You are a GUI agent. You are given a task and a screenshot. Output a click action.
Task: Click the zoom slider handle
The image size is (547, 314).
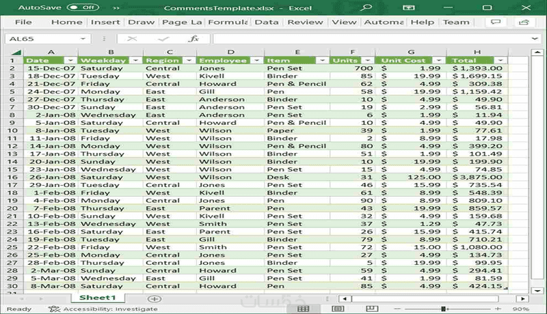(443, 309)
